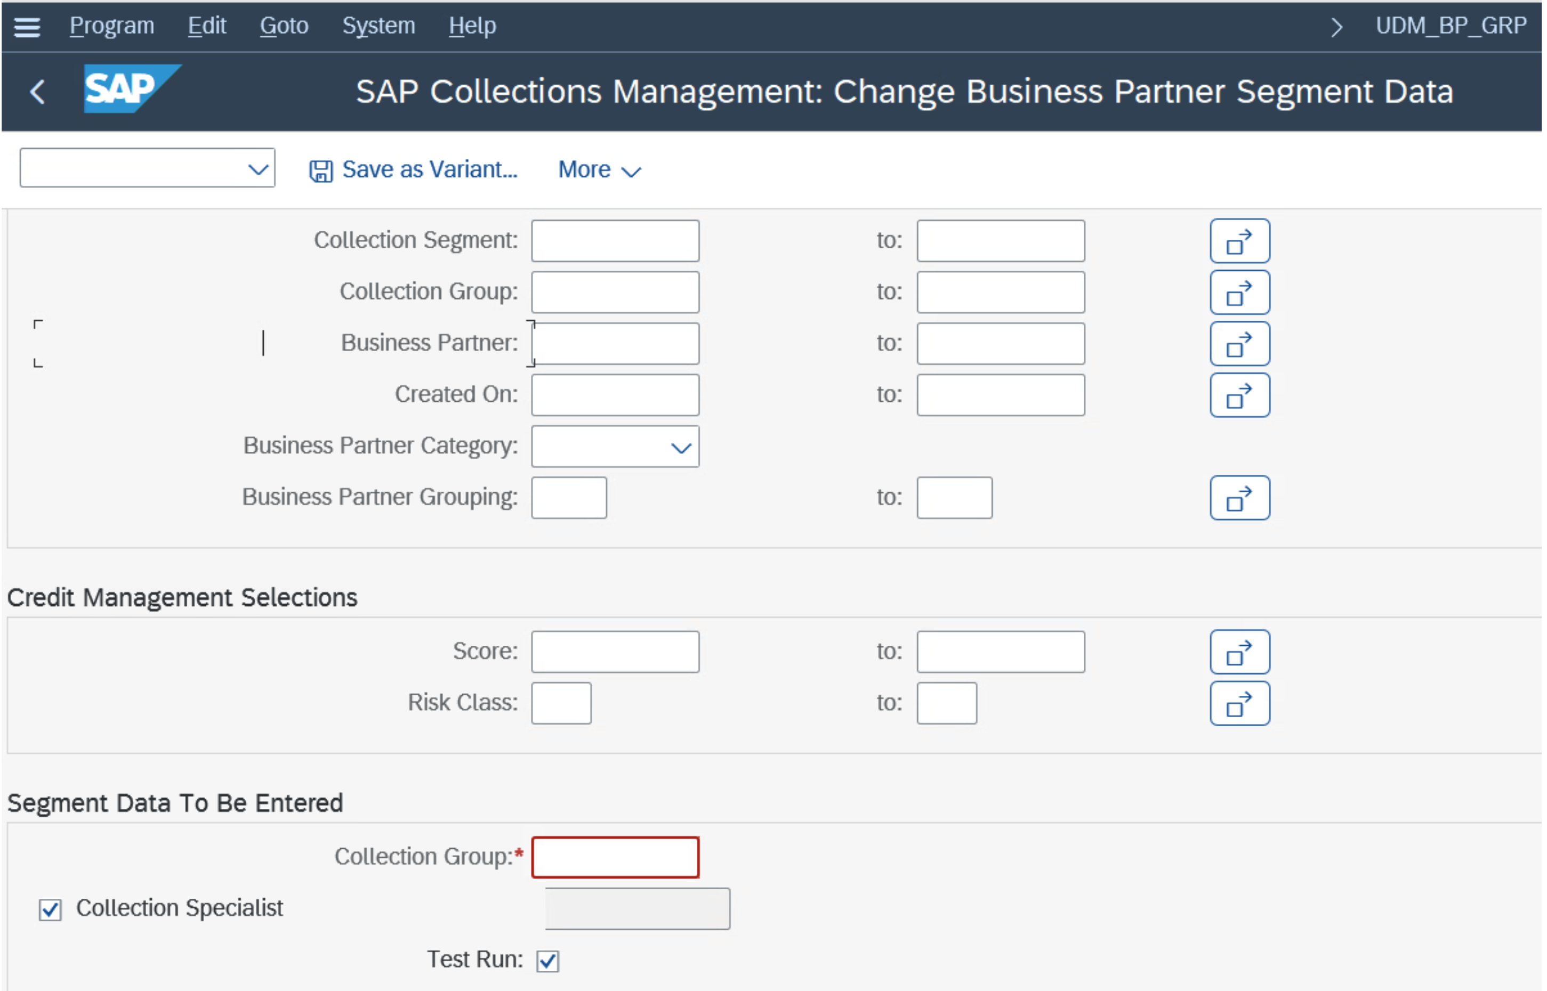Open multiple selection for Business Partner Grouping

tap(1239, 498)
